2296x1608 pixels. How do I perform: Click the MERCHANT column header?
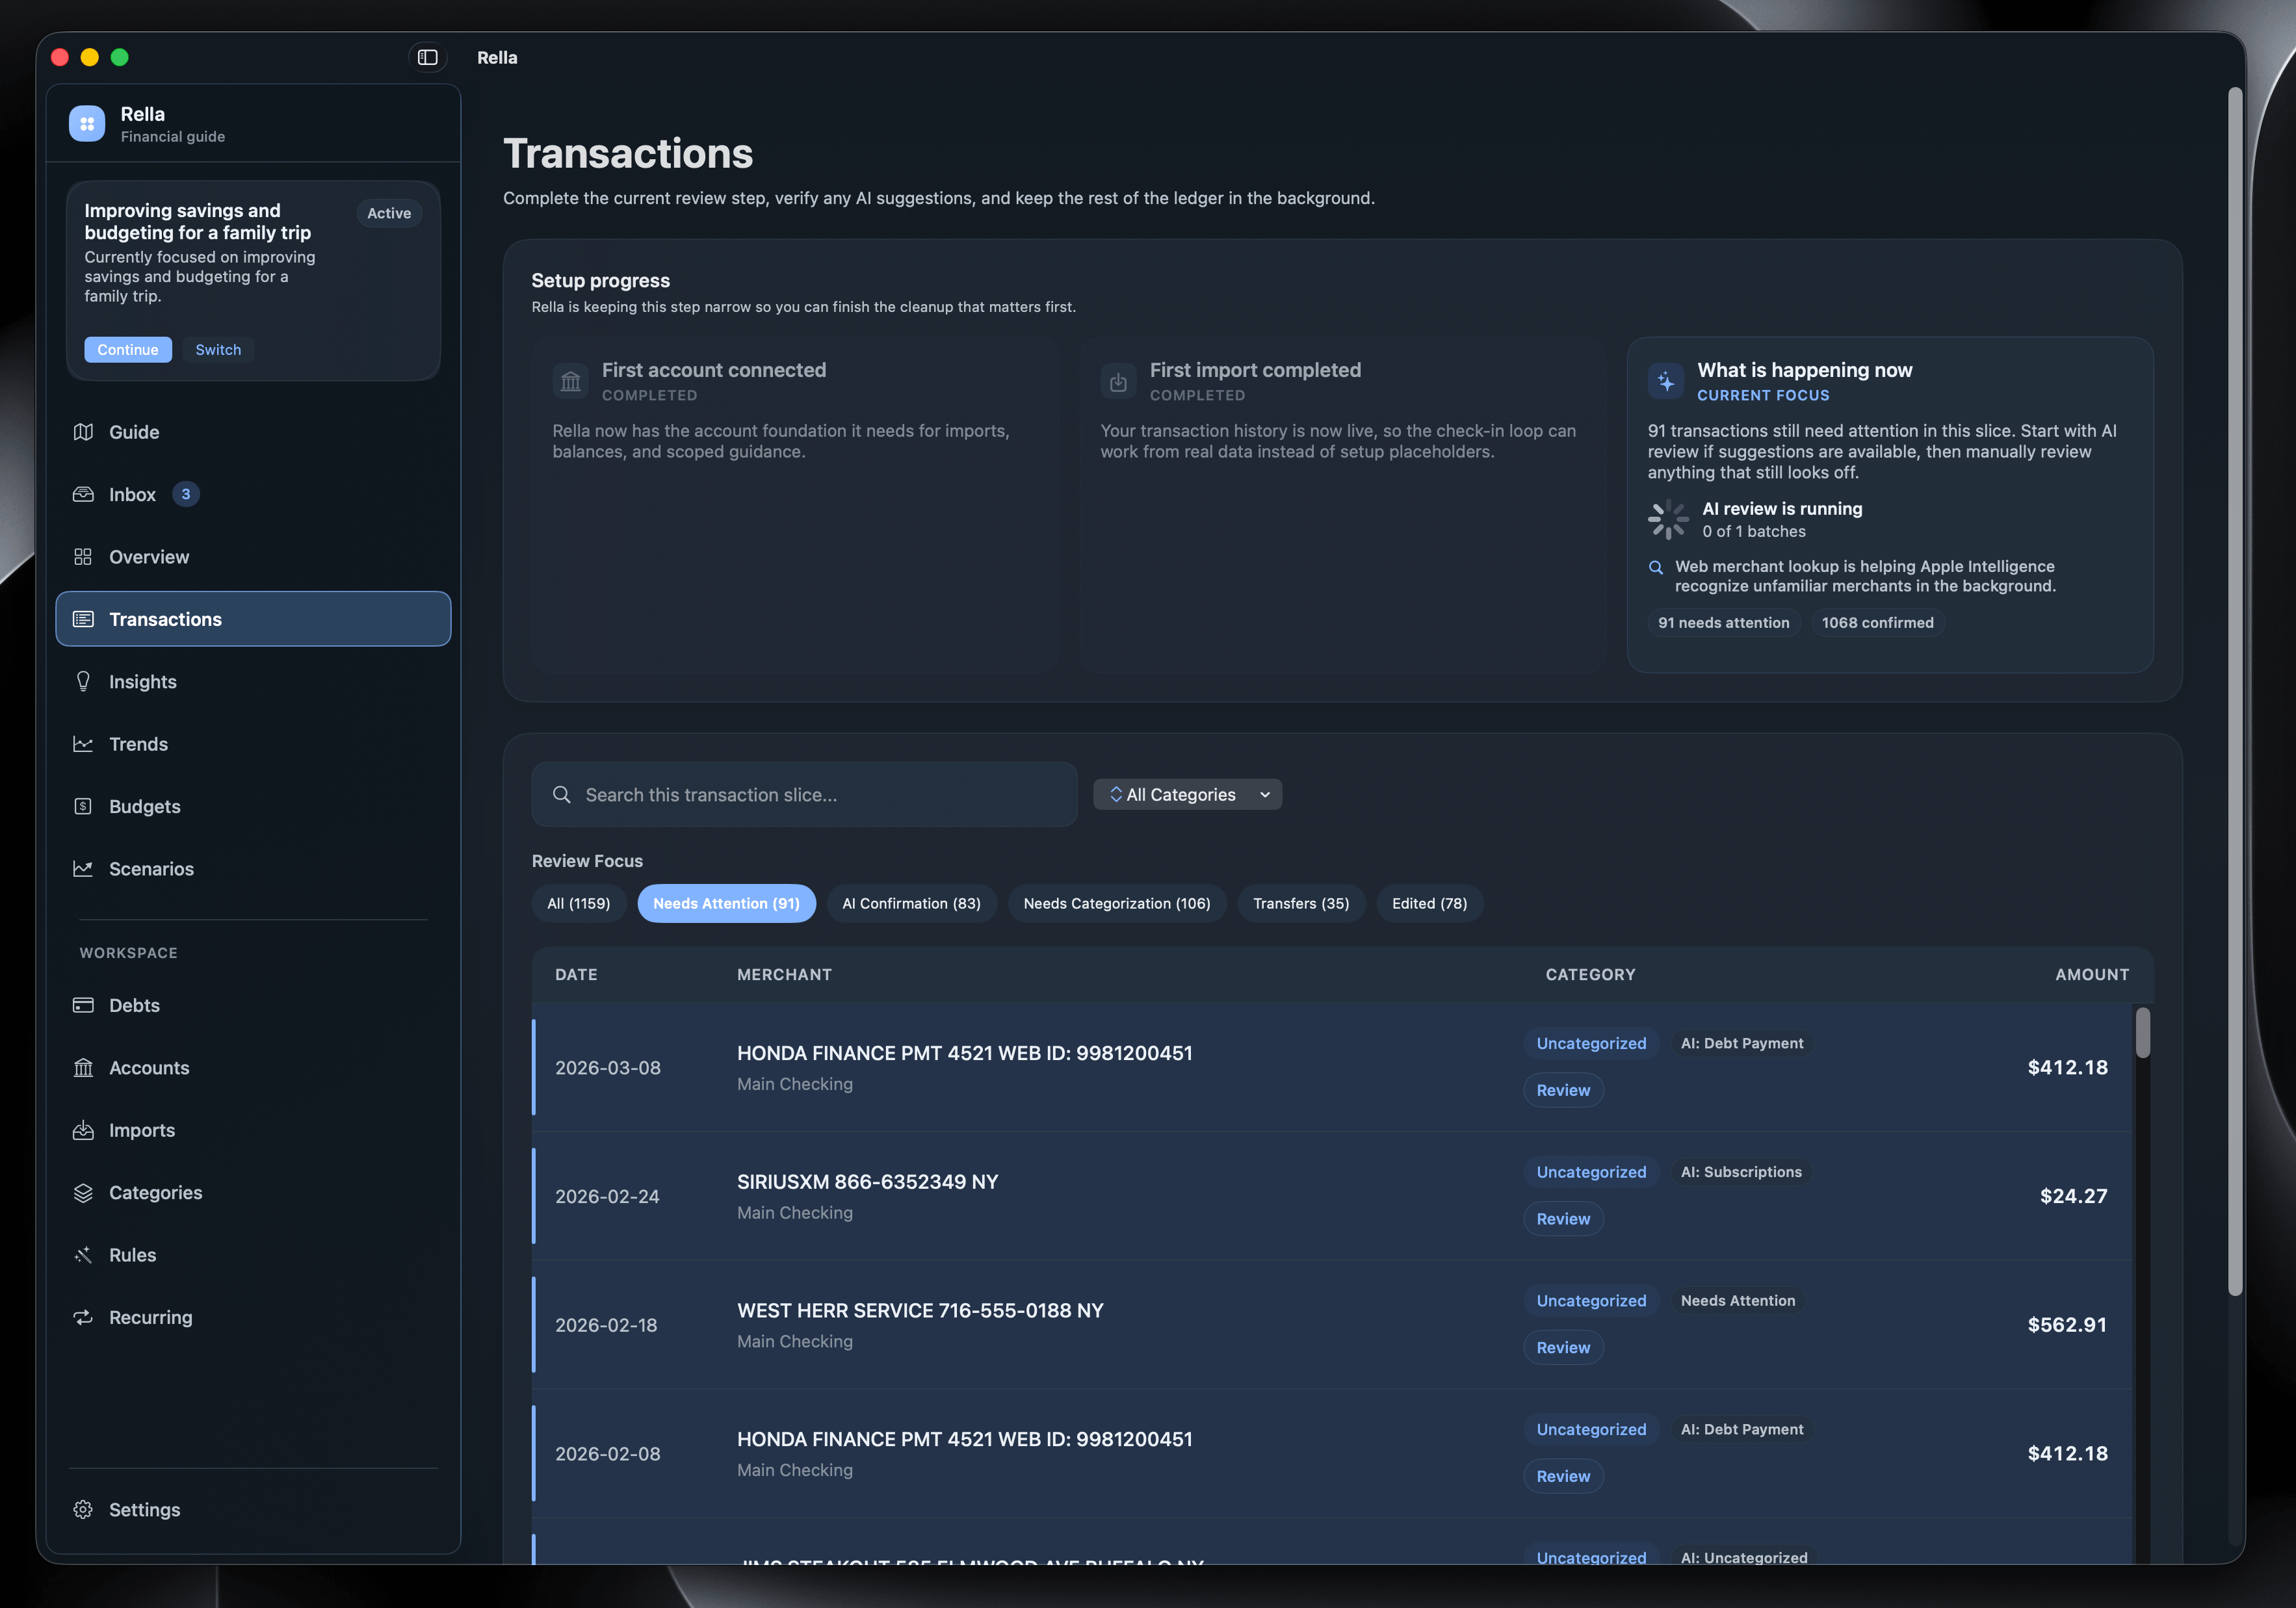coord(784,974)
